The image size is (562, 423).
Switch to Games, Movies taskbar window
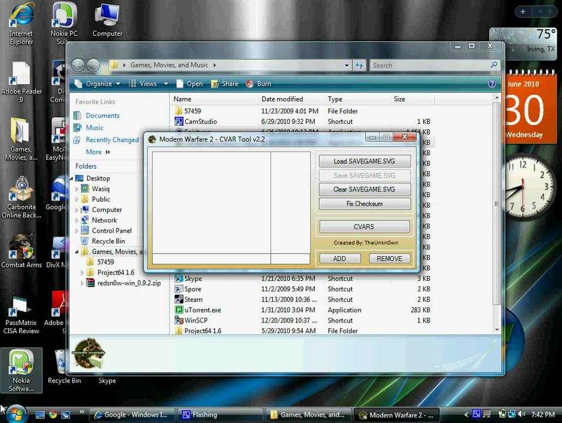pos(309,415)
